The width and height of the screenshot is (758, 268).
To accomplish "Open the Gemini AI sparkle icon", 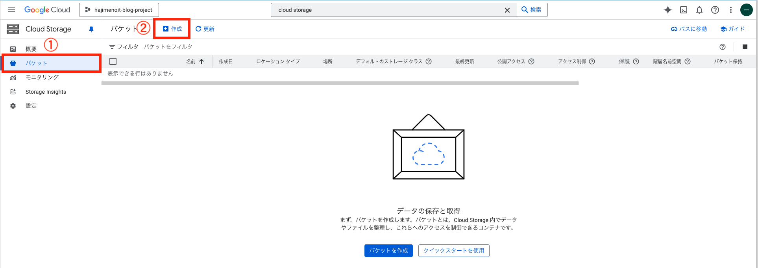I will 668,10.
